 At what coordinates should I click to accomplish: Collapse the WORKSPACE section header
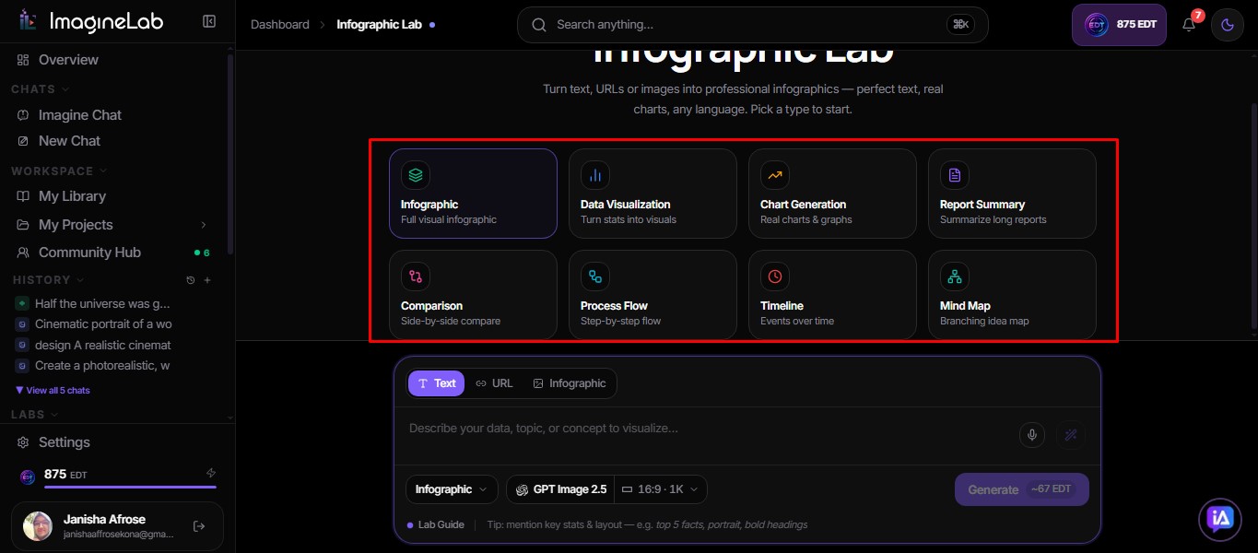click(59, 171)
